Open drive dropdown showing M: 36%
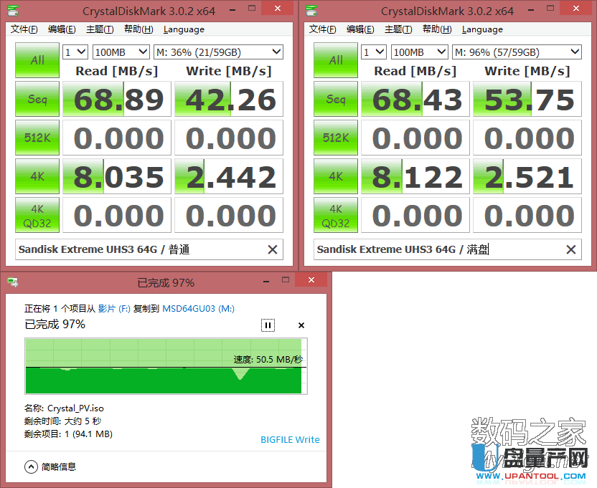597x488 pixels. click(x=218, y=52)
